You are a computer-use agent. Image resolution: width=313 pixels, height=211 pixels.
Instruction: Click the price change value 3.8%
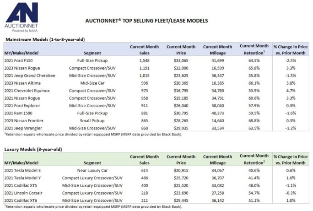point(291,83)
